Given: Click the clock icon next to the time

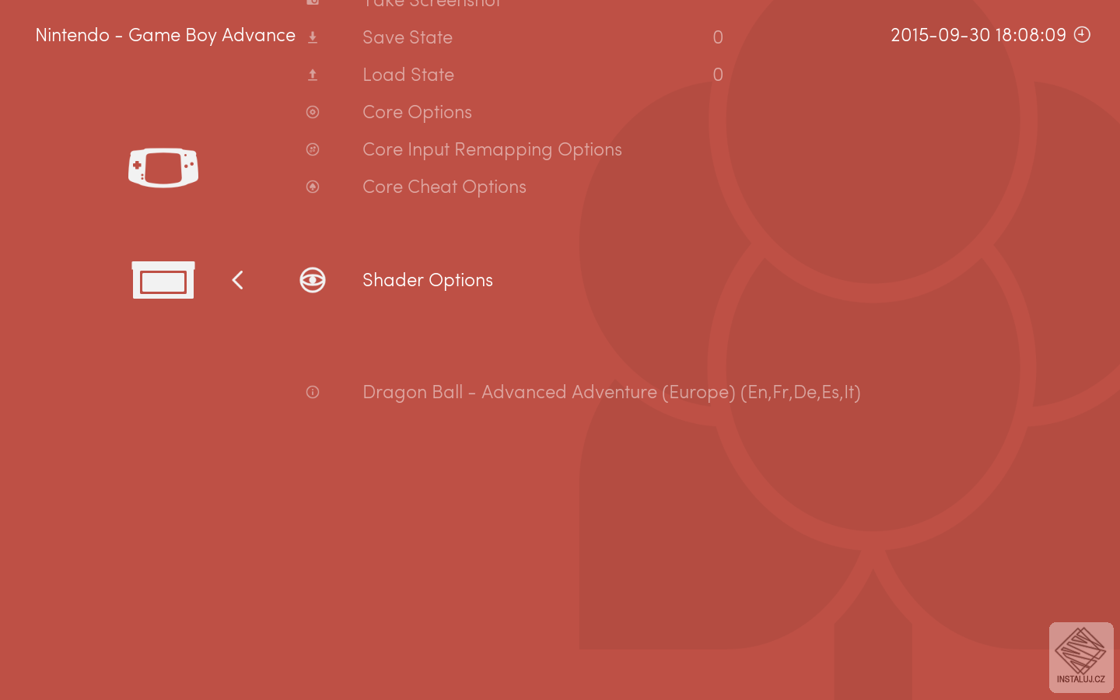Looking at the screenshot, I should [x=1082, y=34].
